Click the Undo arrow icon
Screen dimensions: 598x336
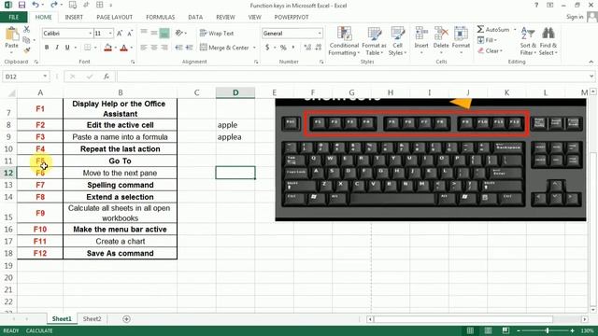36,5
